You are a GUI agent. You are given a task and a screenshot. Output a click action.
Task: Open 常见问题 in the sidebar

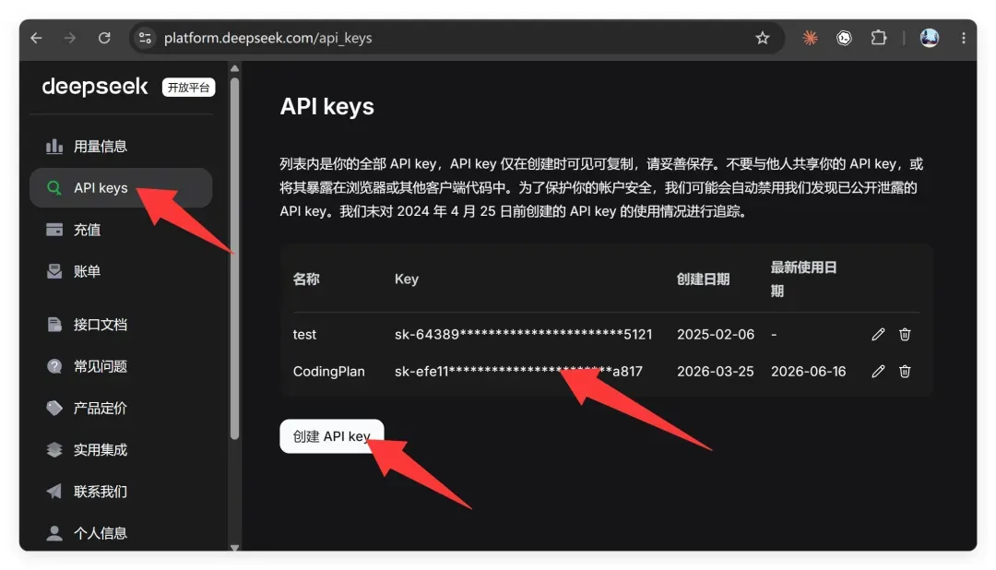coord(121,367)
